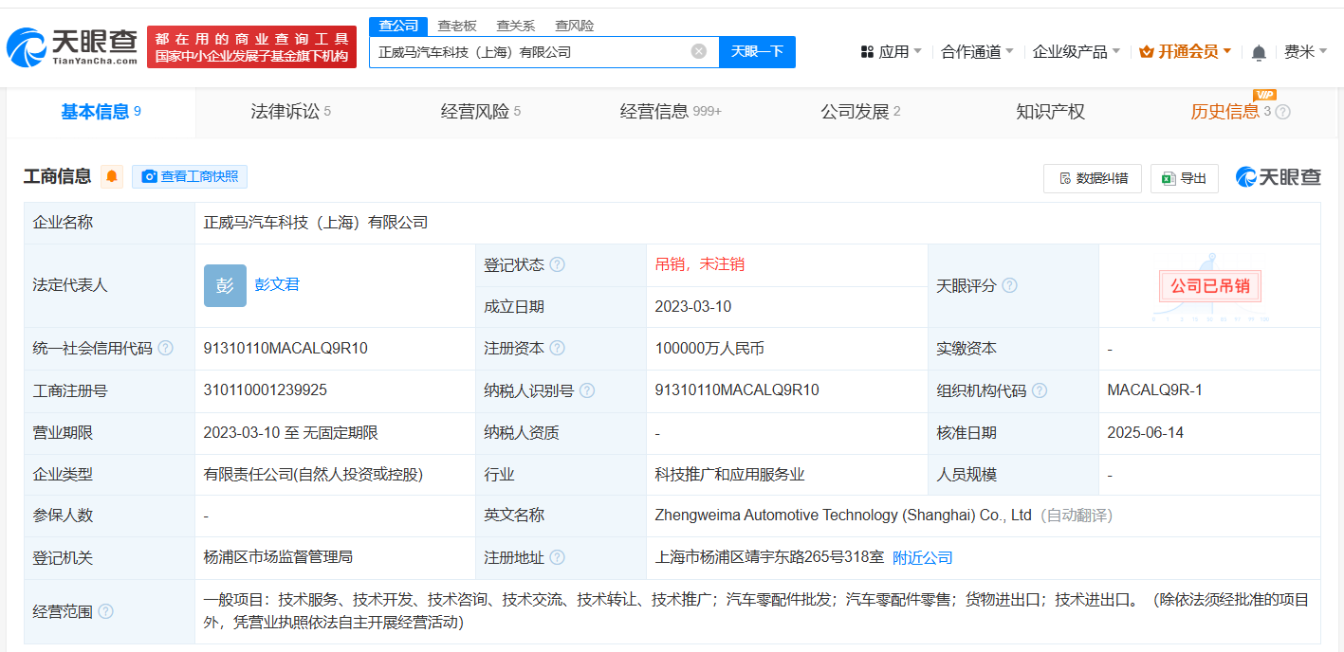Switch to the 法律诉讼 tab
Viewport: 1344px width, 652px height.
pyautogui.click(x=290, y=112)
